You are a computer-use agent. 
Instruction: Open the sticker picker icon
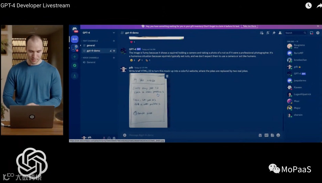[x=272, y=135]
